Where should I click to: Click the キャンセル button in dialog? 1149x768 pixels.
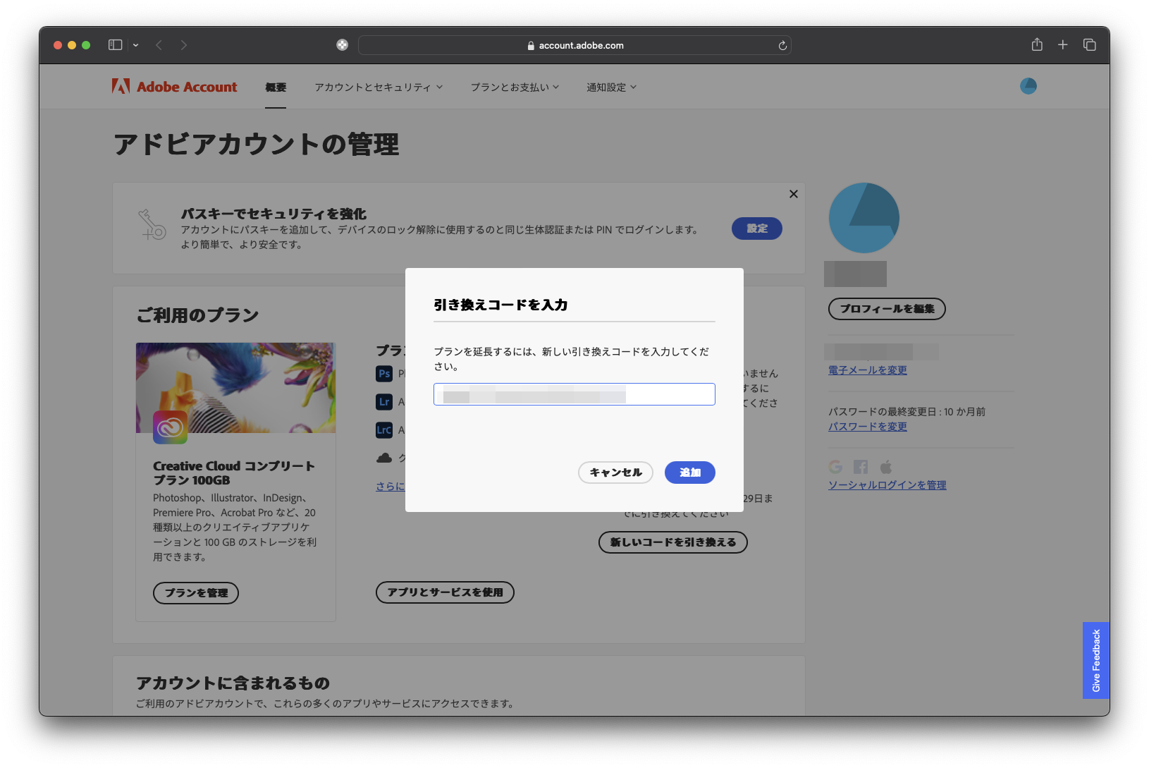point(615,473)
